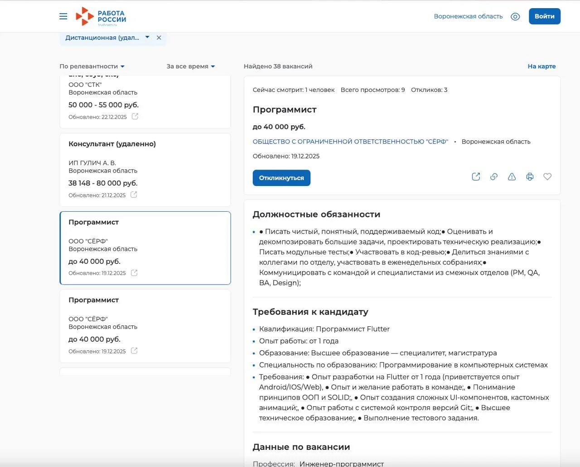Select the Воронежская область region link
This screenshot has height=467, width=580.
pos(468,16)
